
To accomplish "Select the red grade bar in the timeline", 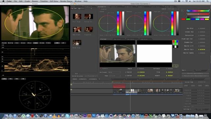I will click(119, 86).
